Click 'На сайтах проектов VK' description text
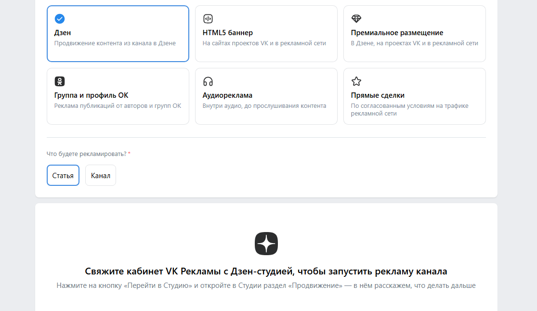The height and width of the screenshot is (311, 537). (264, 43)
